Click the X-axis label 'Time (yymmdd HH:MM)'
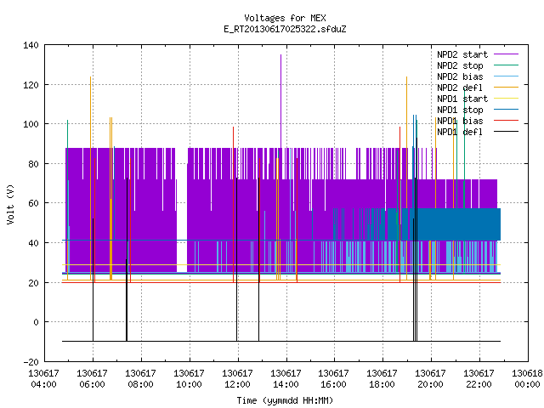544x408 pixels. [285, 400]
